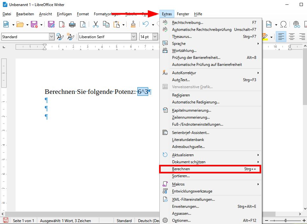This screenshot has height=224, width=307.
Task: Select the Print Preview icon
Action: point(83,24)
